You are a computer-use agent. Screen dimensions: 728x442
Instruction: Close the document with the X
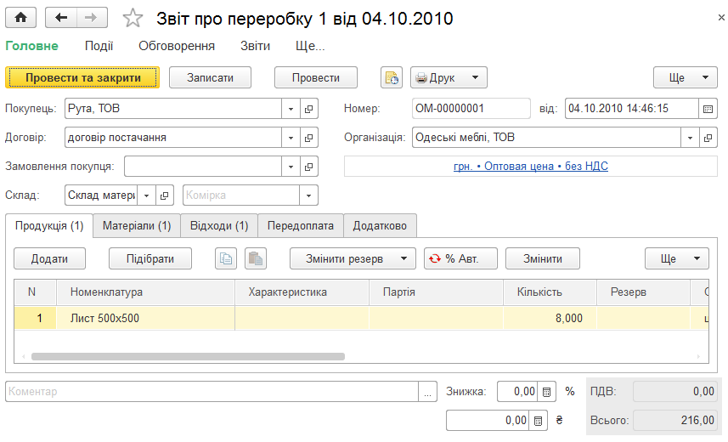(x=721, y=18)
